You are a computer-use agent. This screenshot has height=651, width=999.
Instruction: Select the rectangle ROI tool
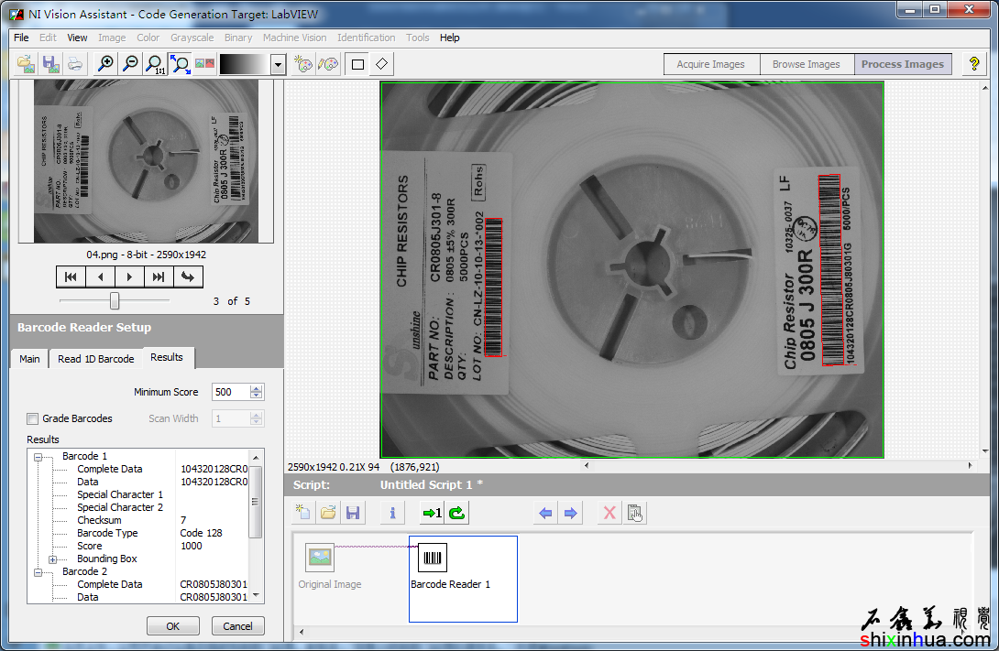point(358,64)
